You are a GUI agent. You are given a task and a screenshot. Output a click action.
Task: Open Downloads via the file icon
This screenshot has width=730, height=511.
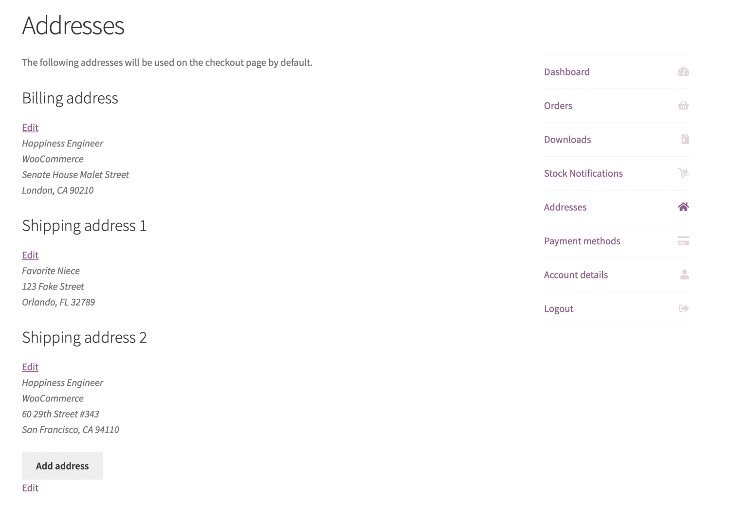point(683,139)
